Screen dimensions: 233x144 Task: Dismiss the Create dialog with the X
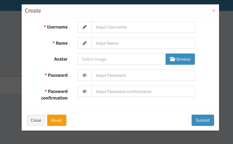pyautogui.click(x=214, y=11)
